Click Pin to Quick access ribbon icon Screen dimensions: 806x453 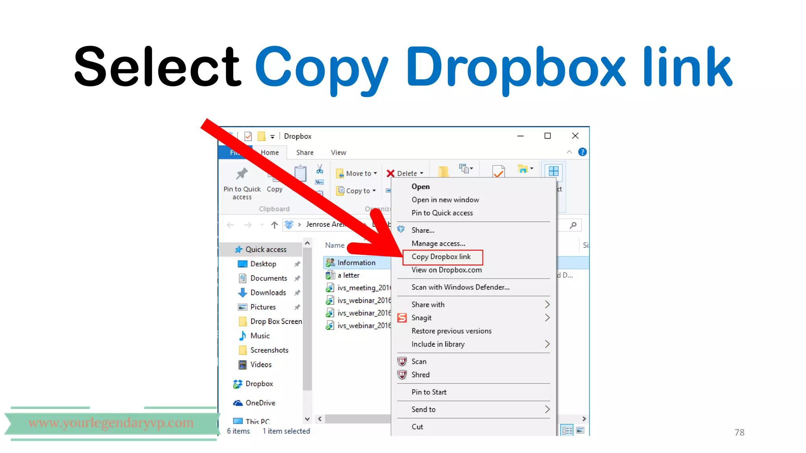click(x=242, y=173)
